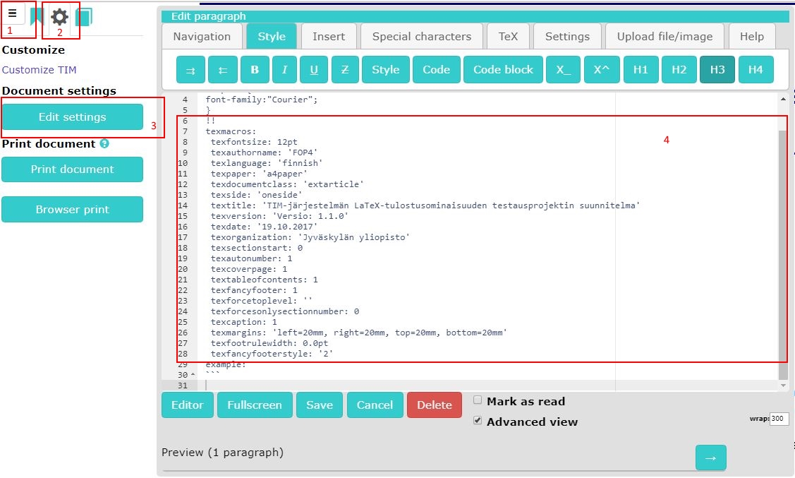The height and width of the screenshot is (478, 795).
Task: Click the texdocumentclass 'extarticle' line
Action: point(287,185)
